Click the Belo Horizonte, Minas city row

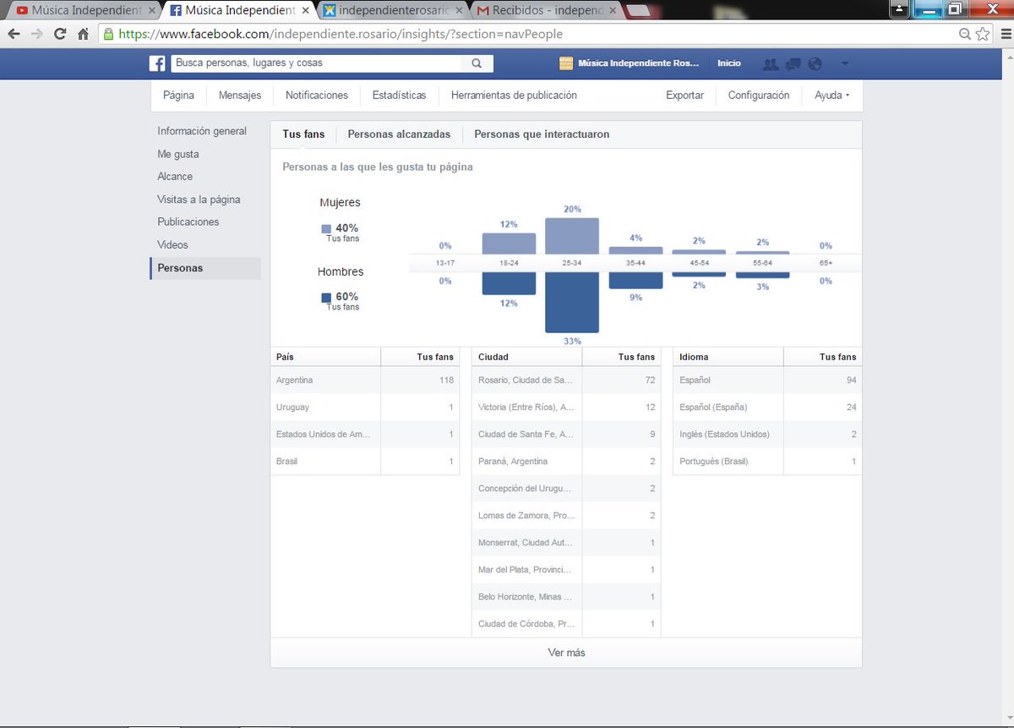click(x=566, y=597)
